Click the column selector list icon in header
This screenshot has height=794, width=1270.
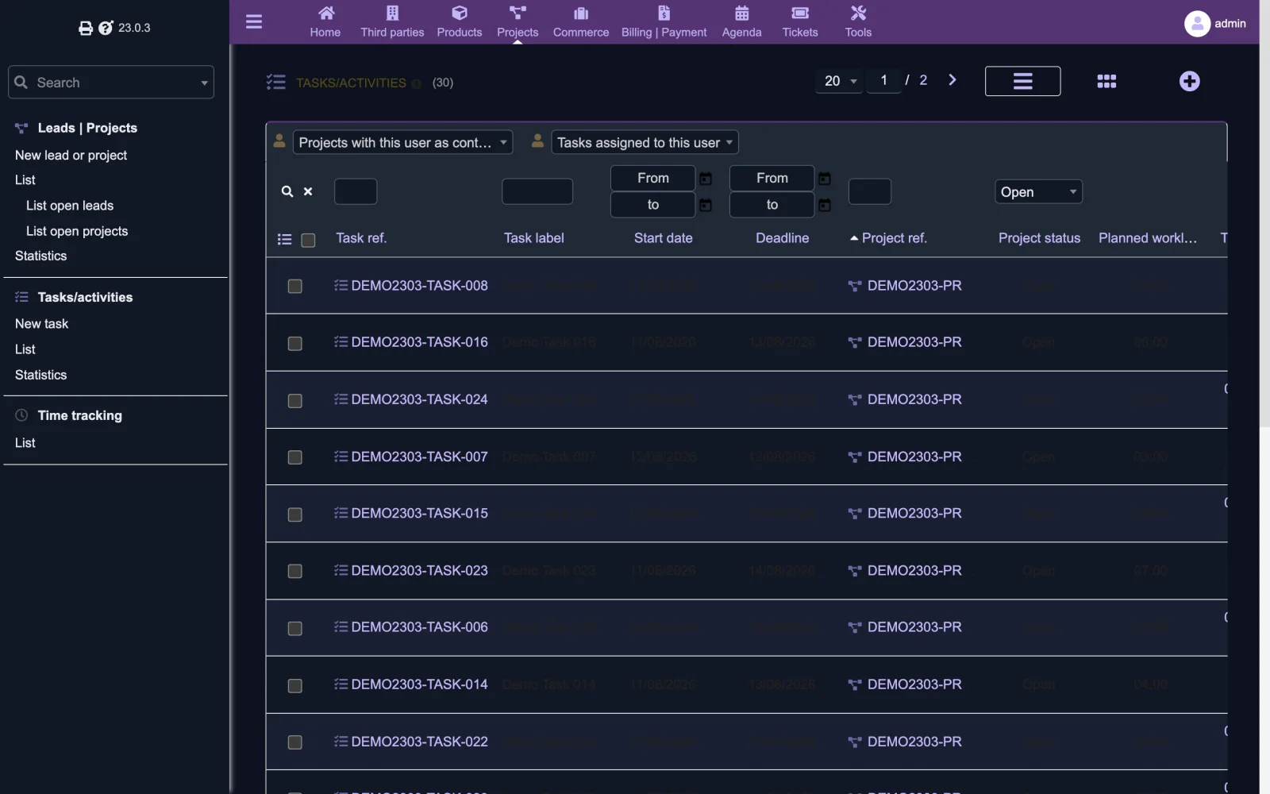284,239
